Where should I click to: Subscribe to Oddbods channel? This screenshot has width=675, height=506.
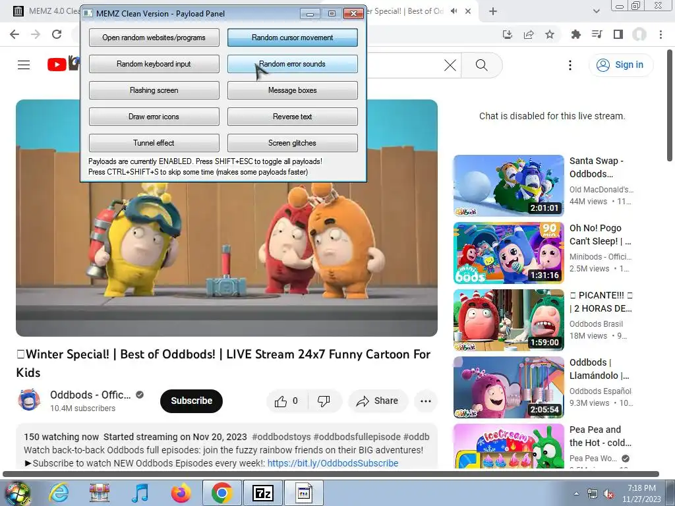[x=192, y=401]
